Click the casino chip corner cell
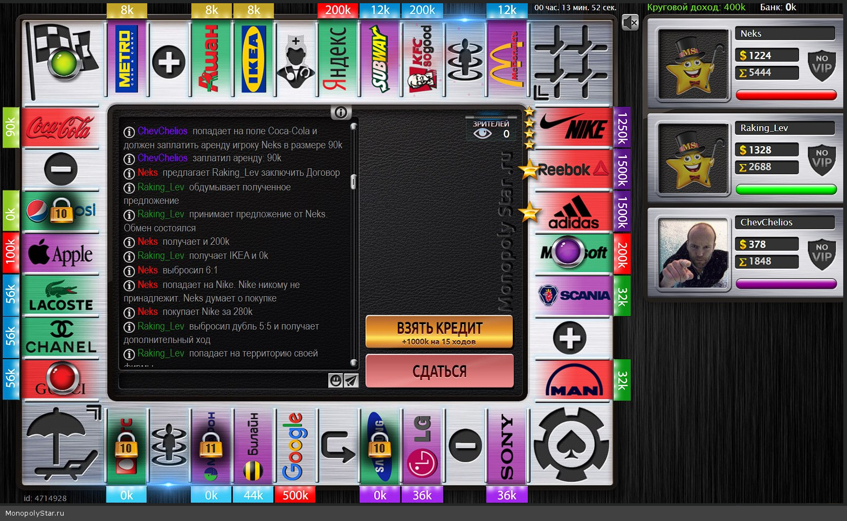The width and height of the screenshot is (847, 521). pyautogui.click(x=571, y=445)
